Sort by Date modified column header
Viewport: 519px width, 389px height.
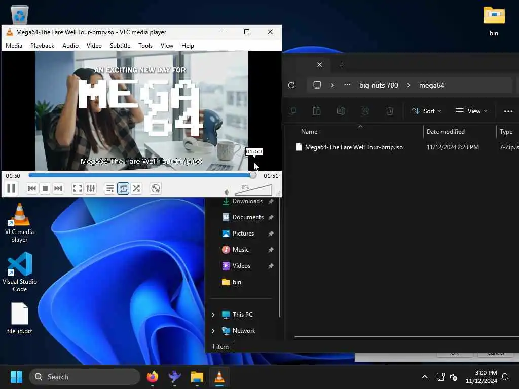click(x=446, y=132)
